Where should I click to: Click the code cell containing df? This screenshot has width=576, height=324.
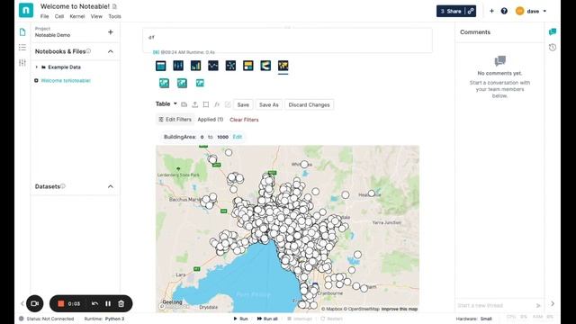[287, 40]
